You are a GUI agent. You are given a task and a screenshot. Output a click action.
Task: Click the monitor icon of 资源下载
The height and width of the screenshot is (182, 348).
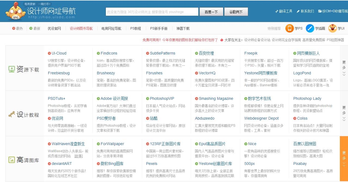coord(12,69)
